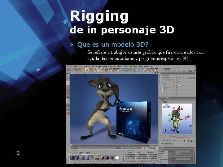The image size is (223, 167).
Task: Click the last icon in top toolbar
Action: click(x=156, y=70)
